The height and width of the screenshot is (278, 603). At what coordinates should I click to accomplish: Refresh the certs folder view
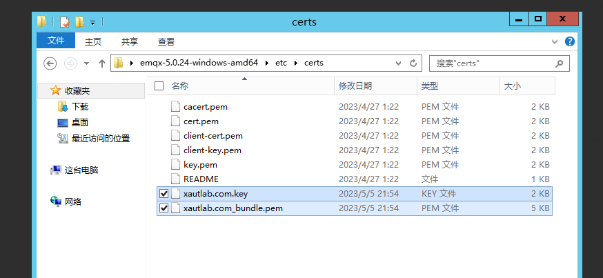pyautogui.click(x=413, y=63)
